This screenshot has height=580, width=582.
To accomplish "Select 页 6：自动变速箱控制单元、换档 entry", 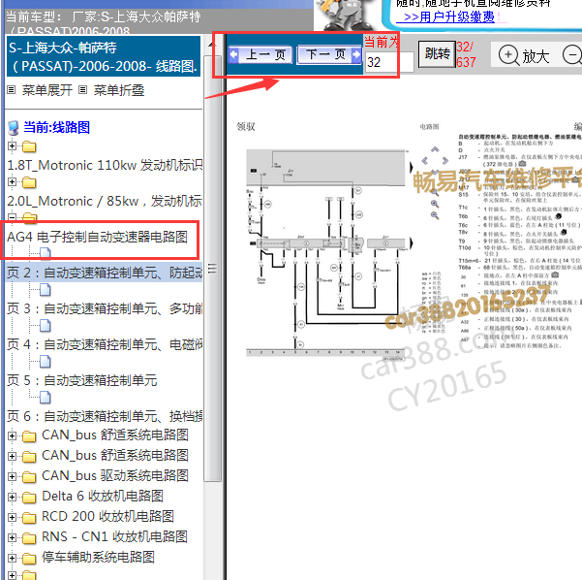I will coord(105,416).
